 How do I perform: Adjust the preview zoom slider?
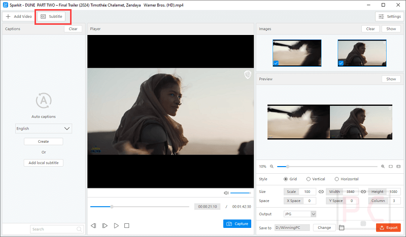point(327,167)
